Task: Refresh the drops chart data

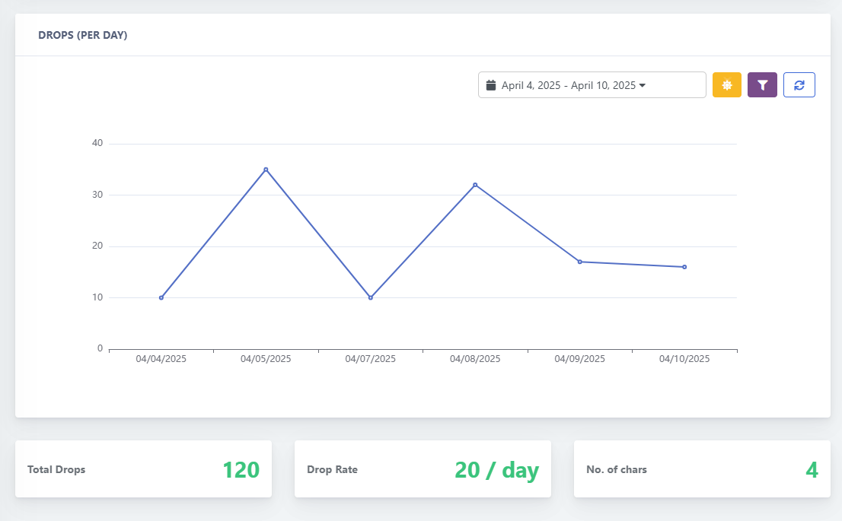Action: (x=799, y=85)
